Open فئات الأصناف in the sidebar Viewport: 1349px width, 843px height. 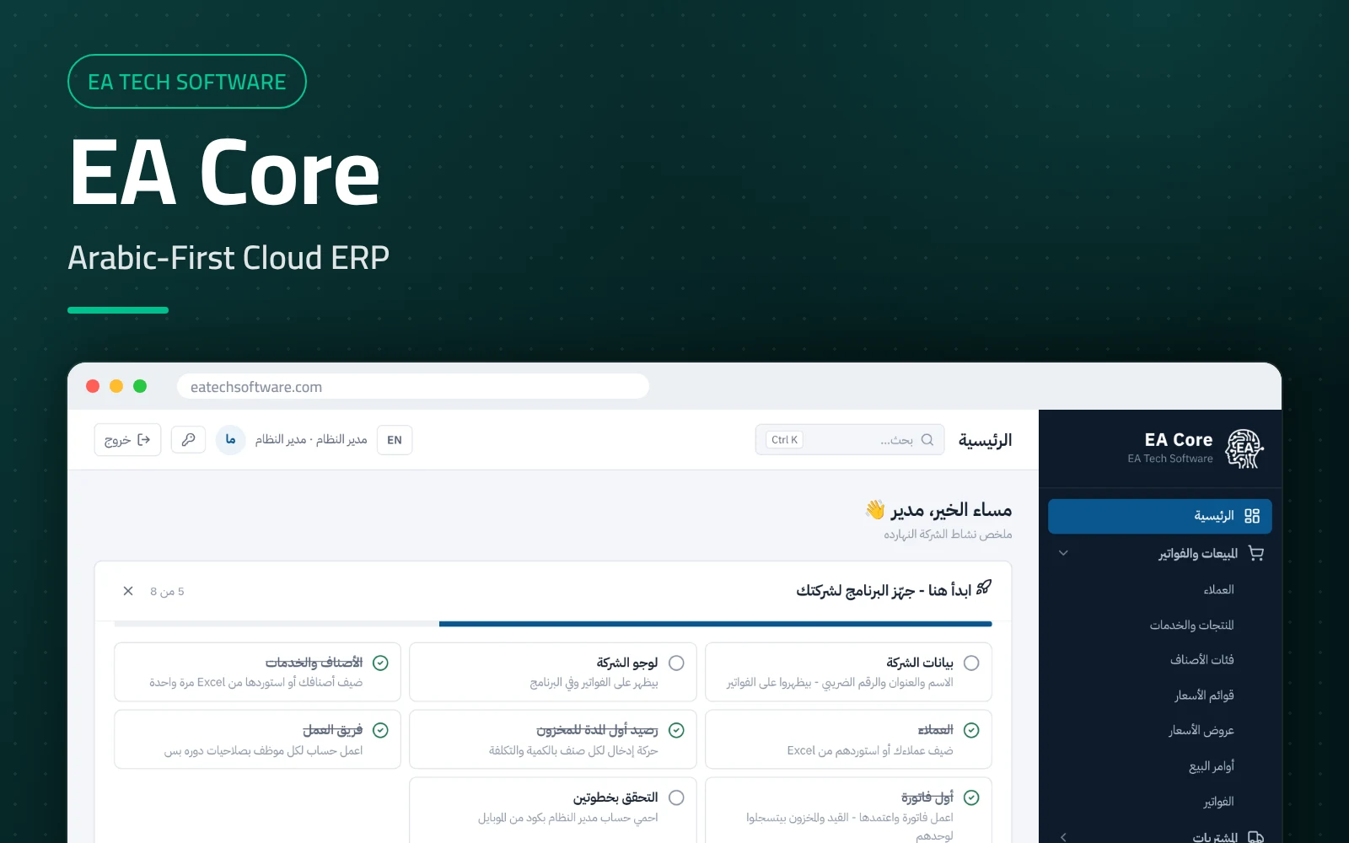point(1201,659)
